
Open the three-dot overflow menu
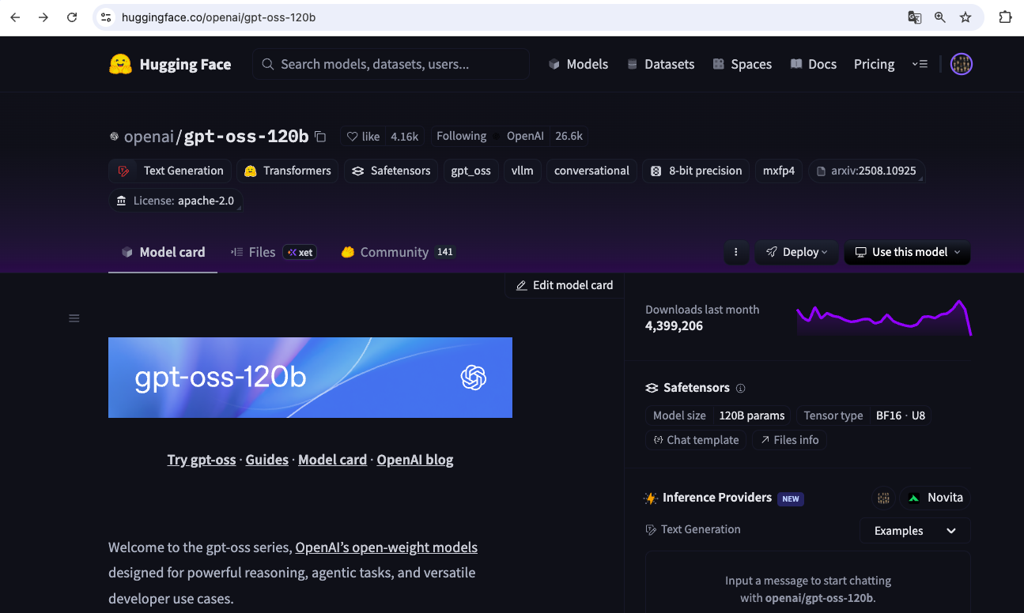click(736, 252)
